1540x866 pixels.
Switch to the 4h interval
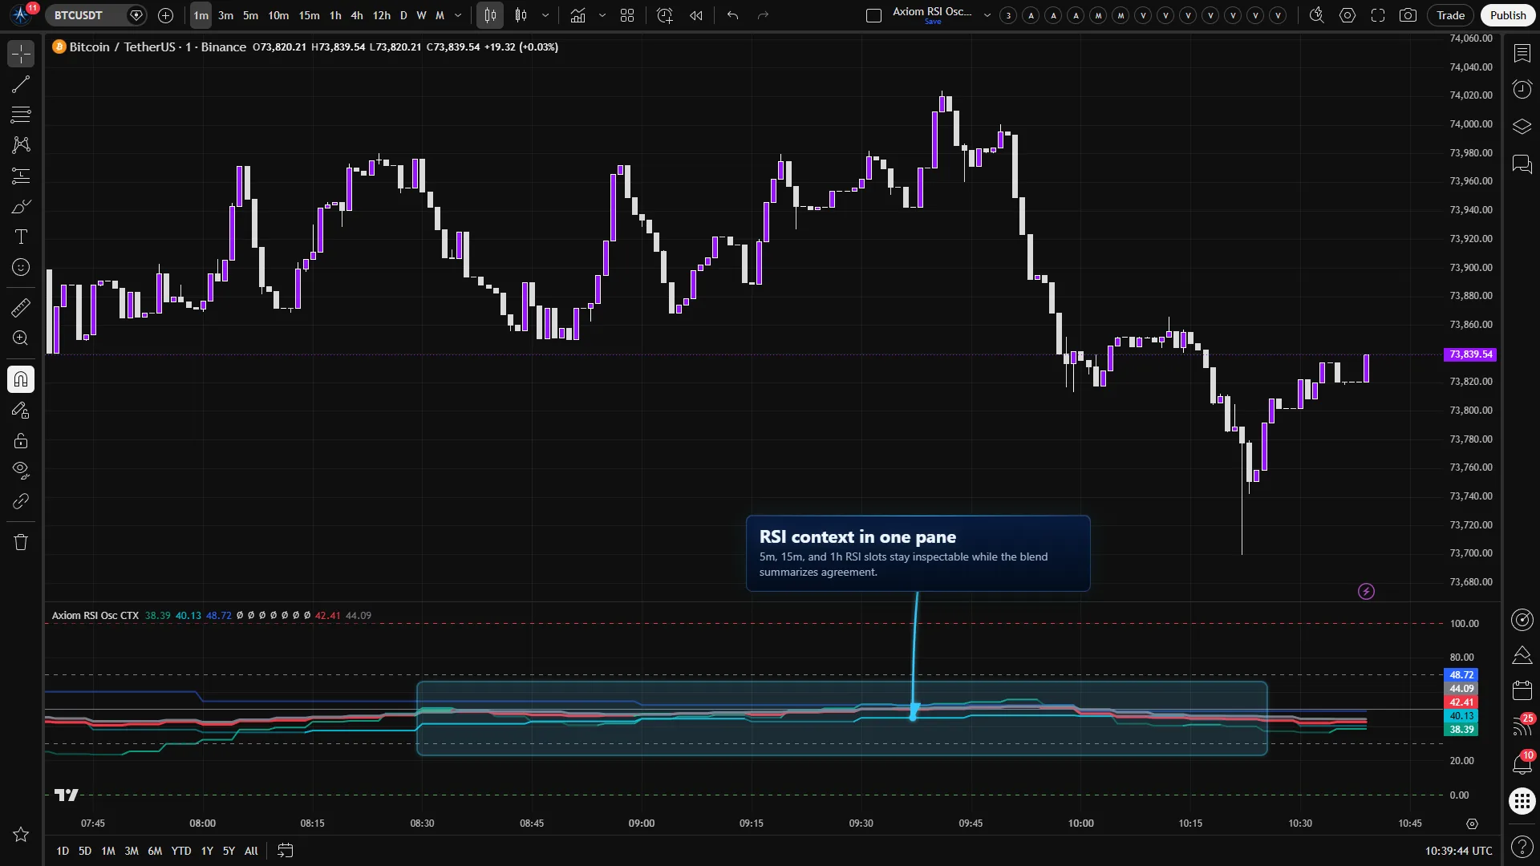point(357,15)
